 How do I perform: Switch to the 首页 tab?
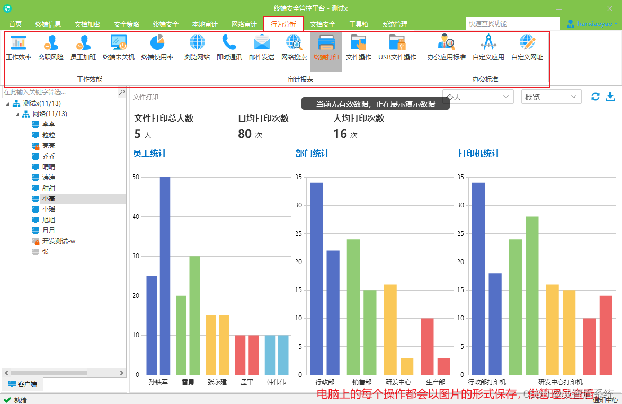click(15, 24)
